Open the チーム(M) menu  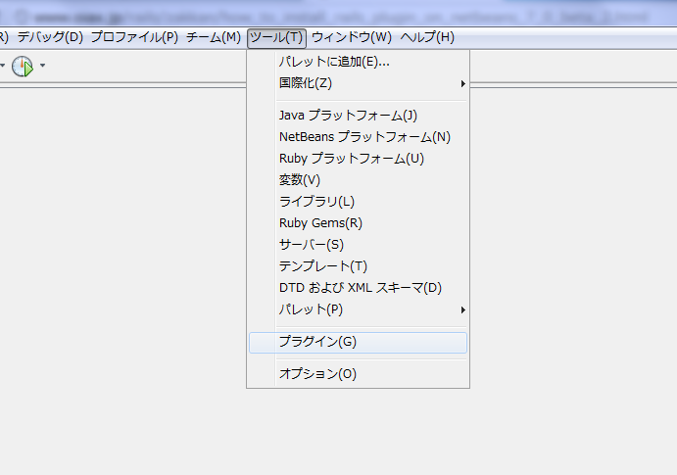point(214,37)
